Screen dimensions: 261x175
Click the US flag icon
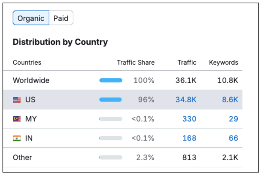point(17,100)
